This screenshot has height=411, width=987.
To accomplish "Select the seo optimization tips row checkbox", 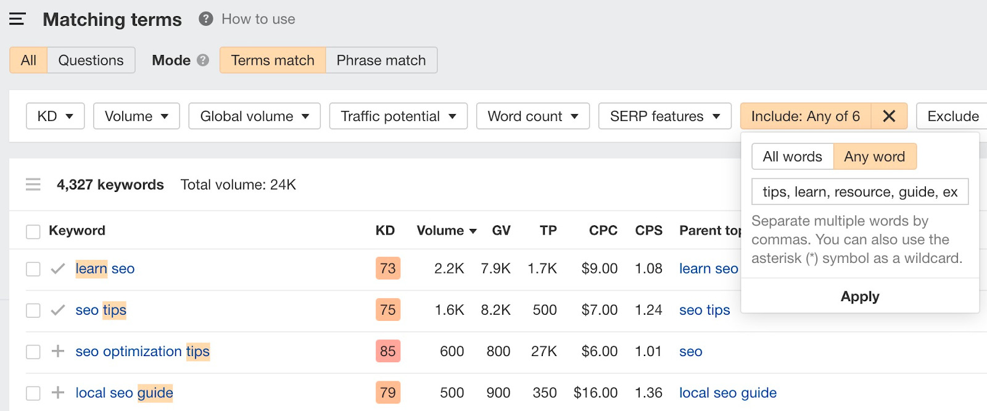I will (33, 352).
